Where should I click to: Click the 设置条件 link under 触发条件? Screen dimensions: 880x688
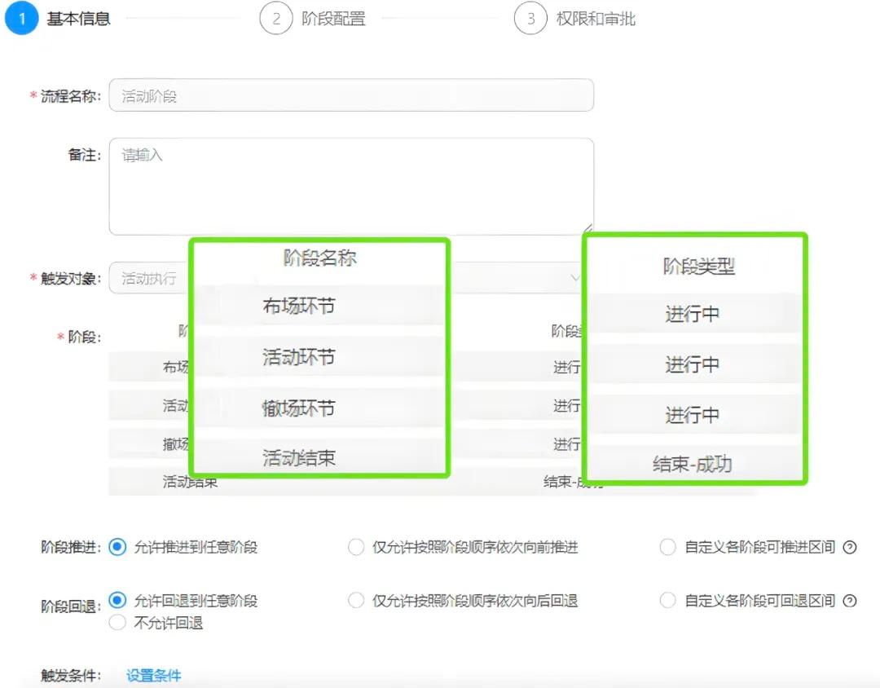pos(152,675)
